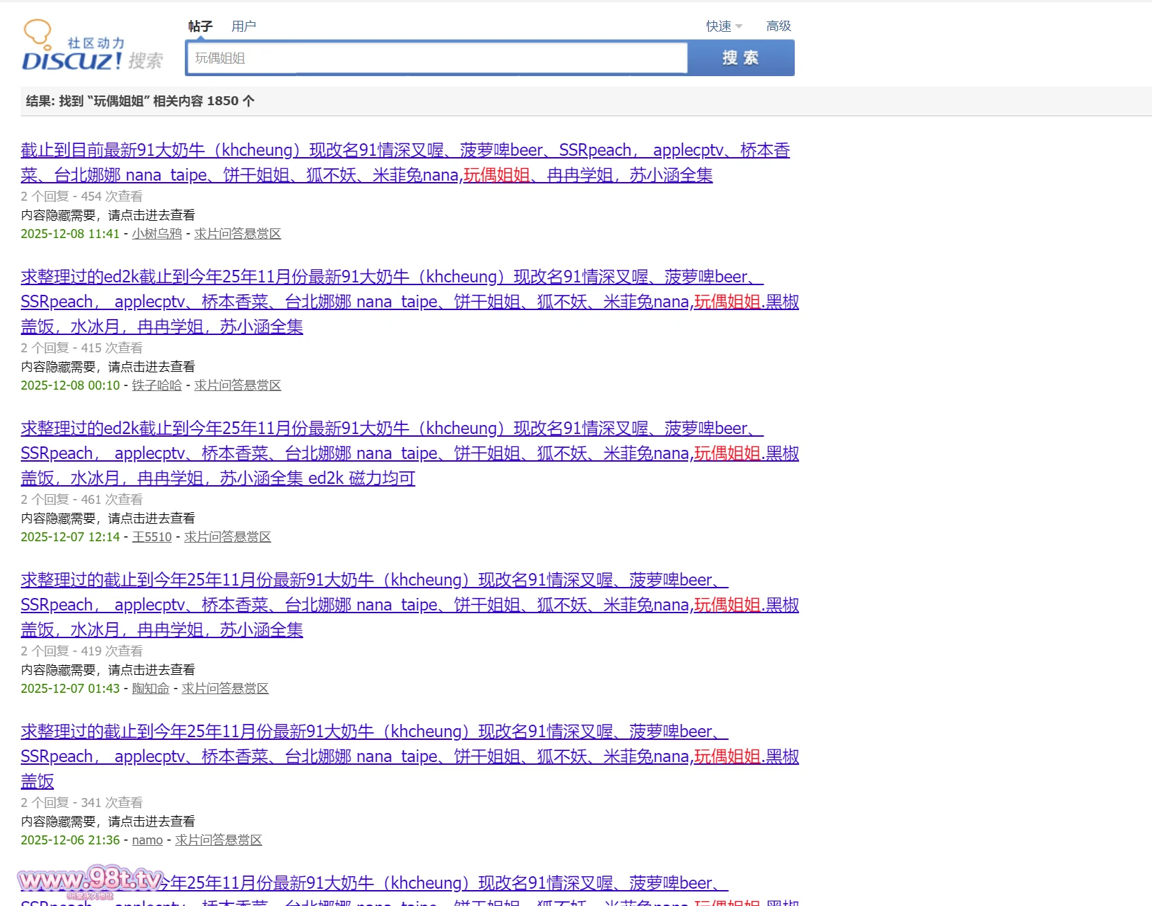The image size is (1152, 906).
Task: Open 求片问答悬赏区 forum link beside 小树乌鸦
Action: 237,234
